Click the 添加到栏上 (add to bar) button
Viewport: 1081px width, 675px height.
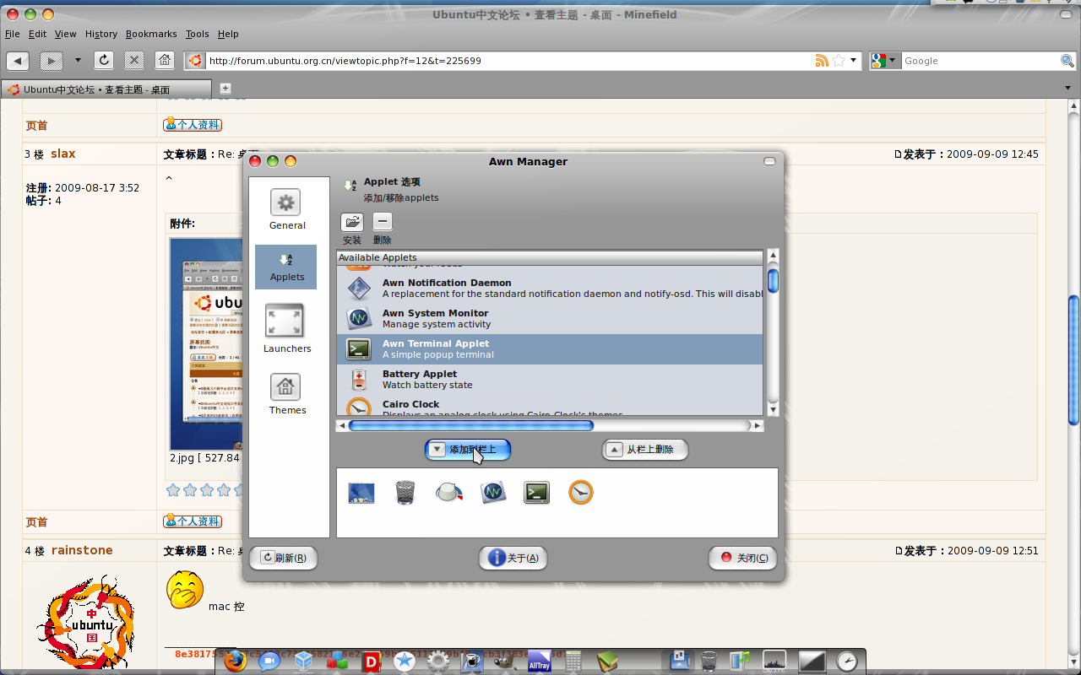pyautogui.click(x=468, y=450)
